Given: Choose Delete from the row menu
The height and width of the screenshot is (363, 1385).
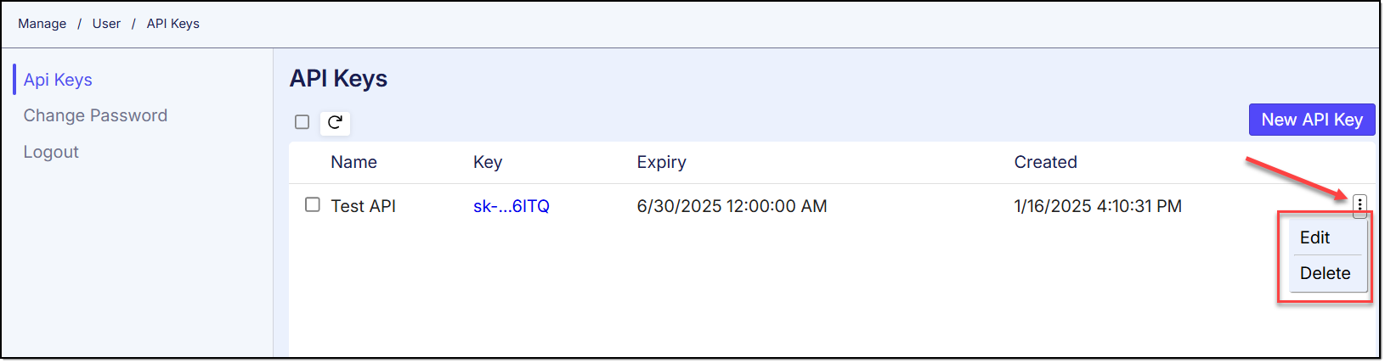Looking at the screenshot, I should 1325,273.
